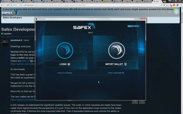The image size is (183, 114).
Task: Open the Chrome three-dot menu
Action: click(181, 5)
